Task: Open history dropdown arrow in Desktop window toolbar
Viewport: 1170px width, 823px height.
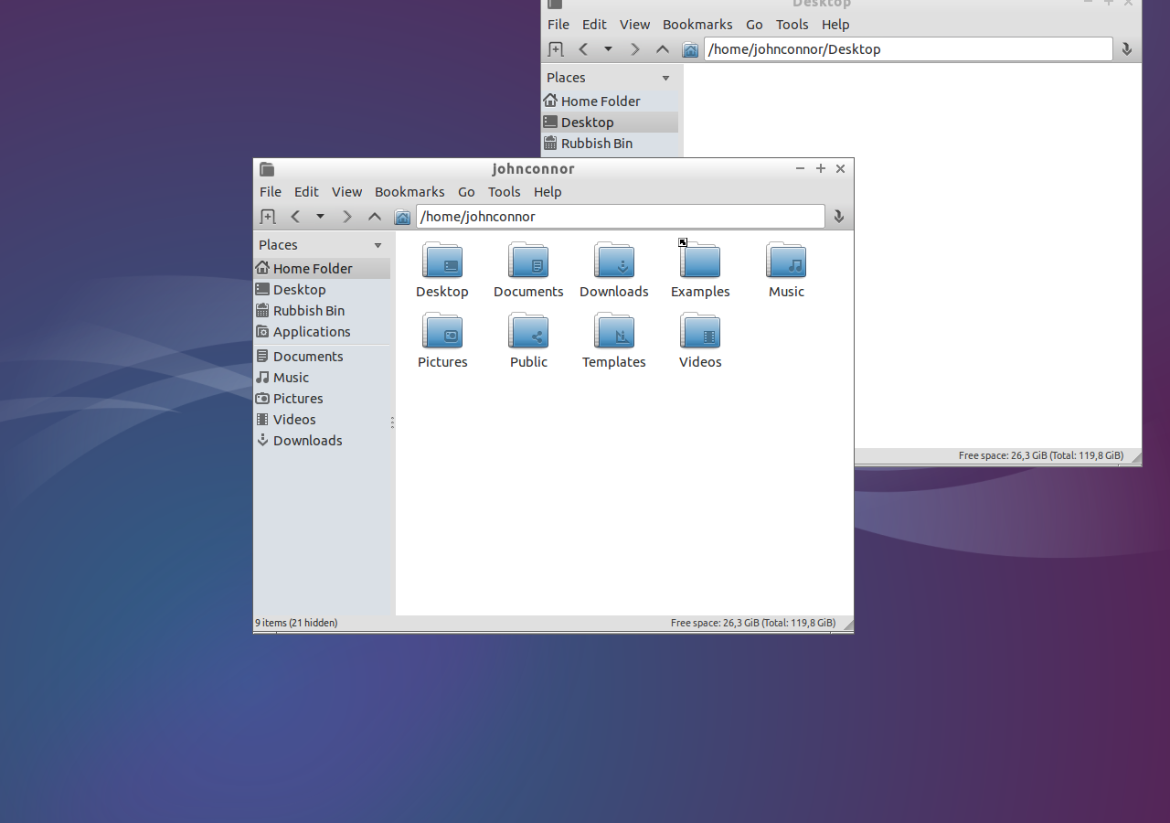Action: 608,49
